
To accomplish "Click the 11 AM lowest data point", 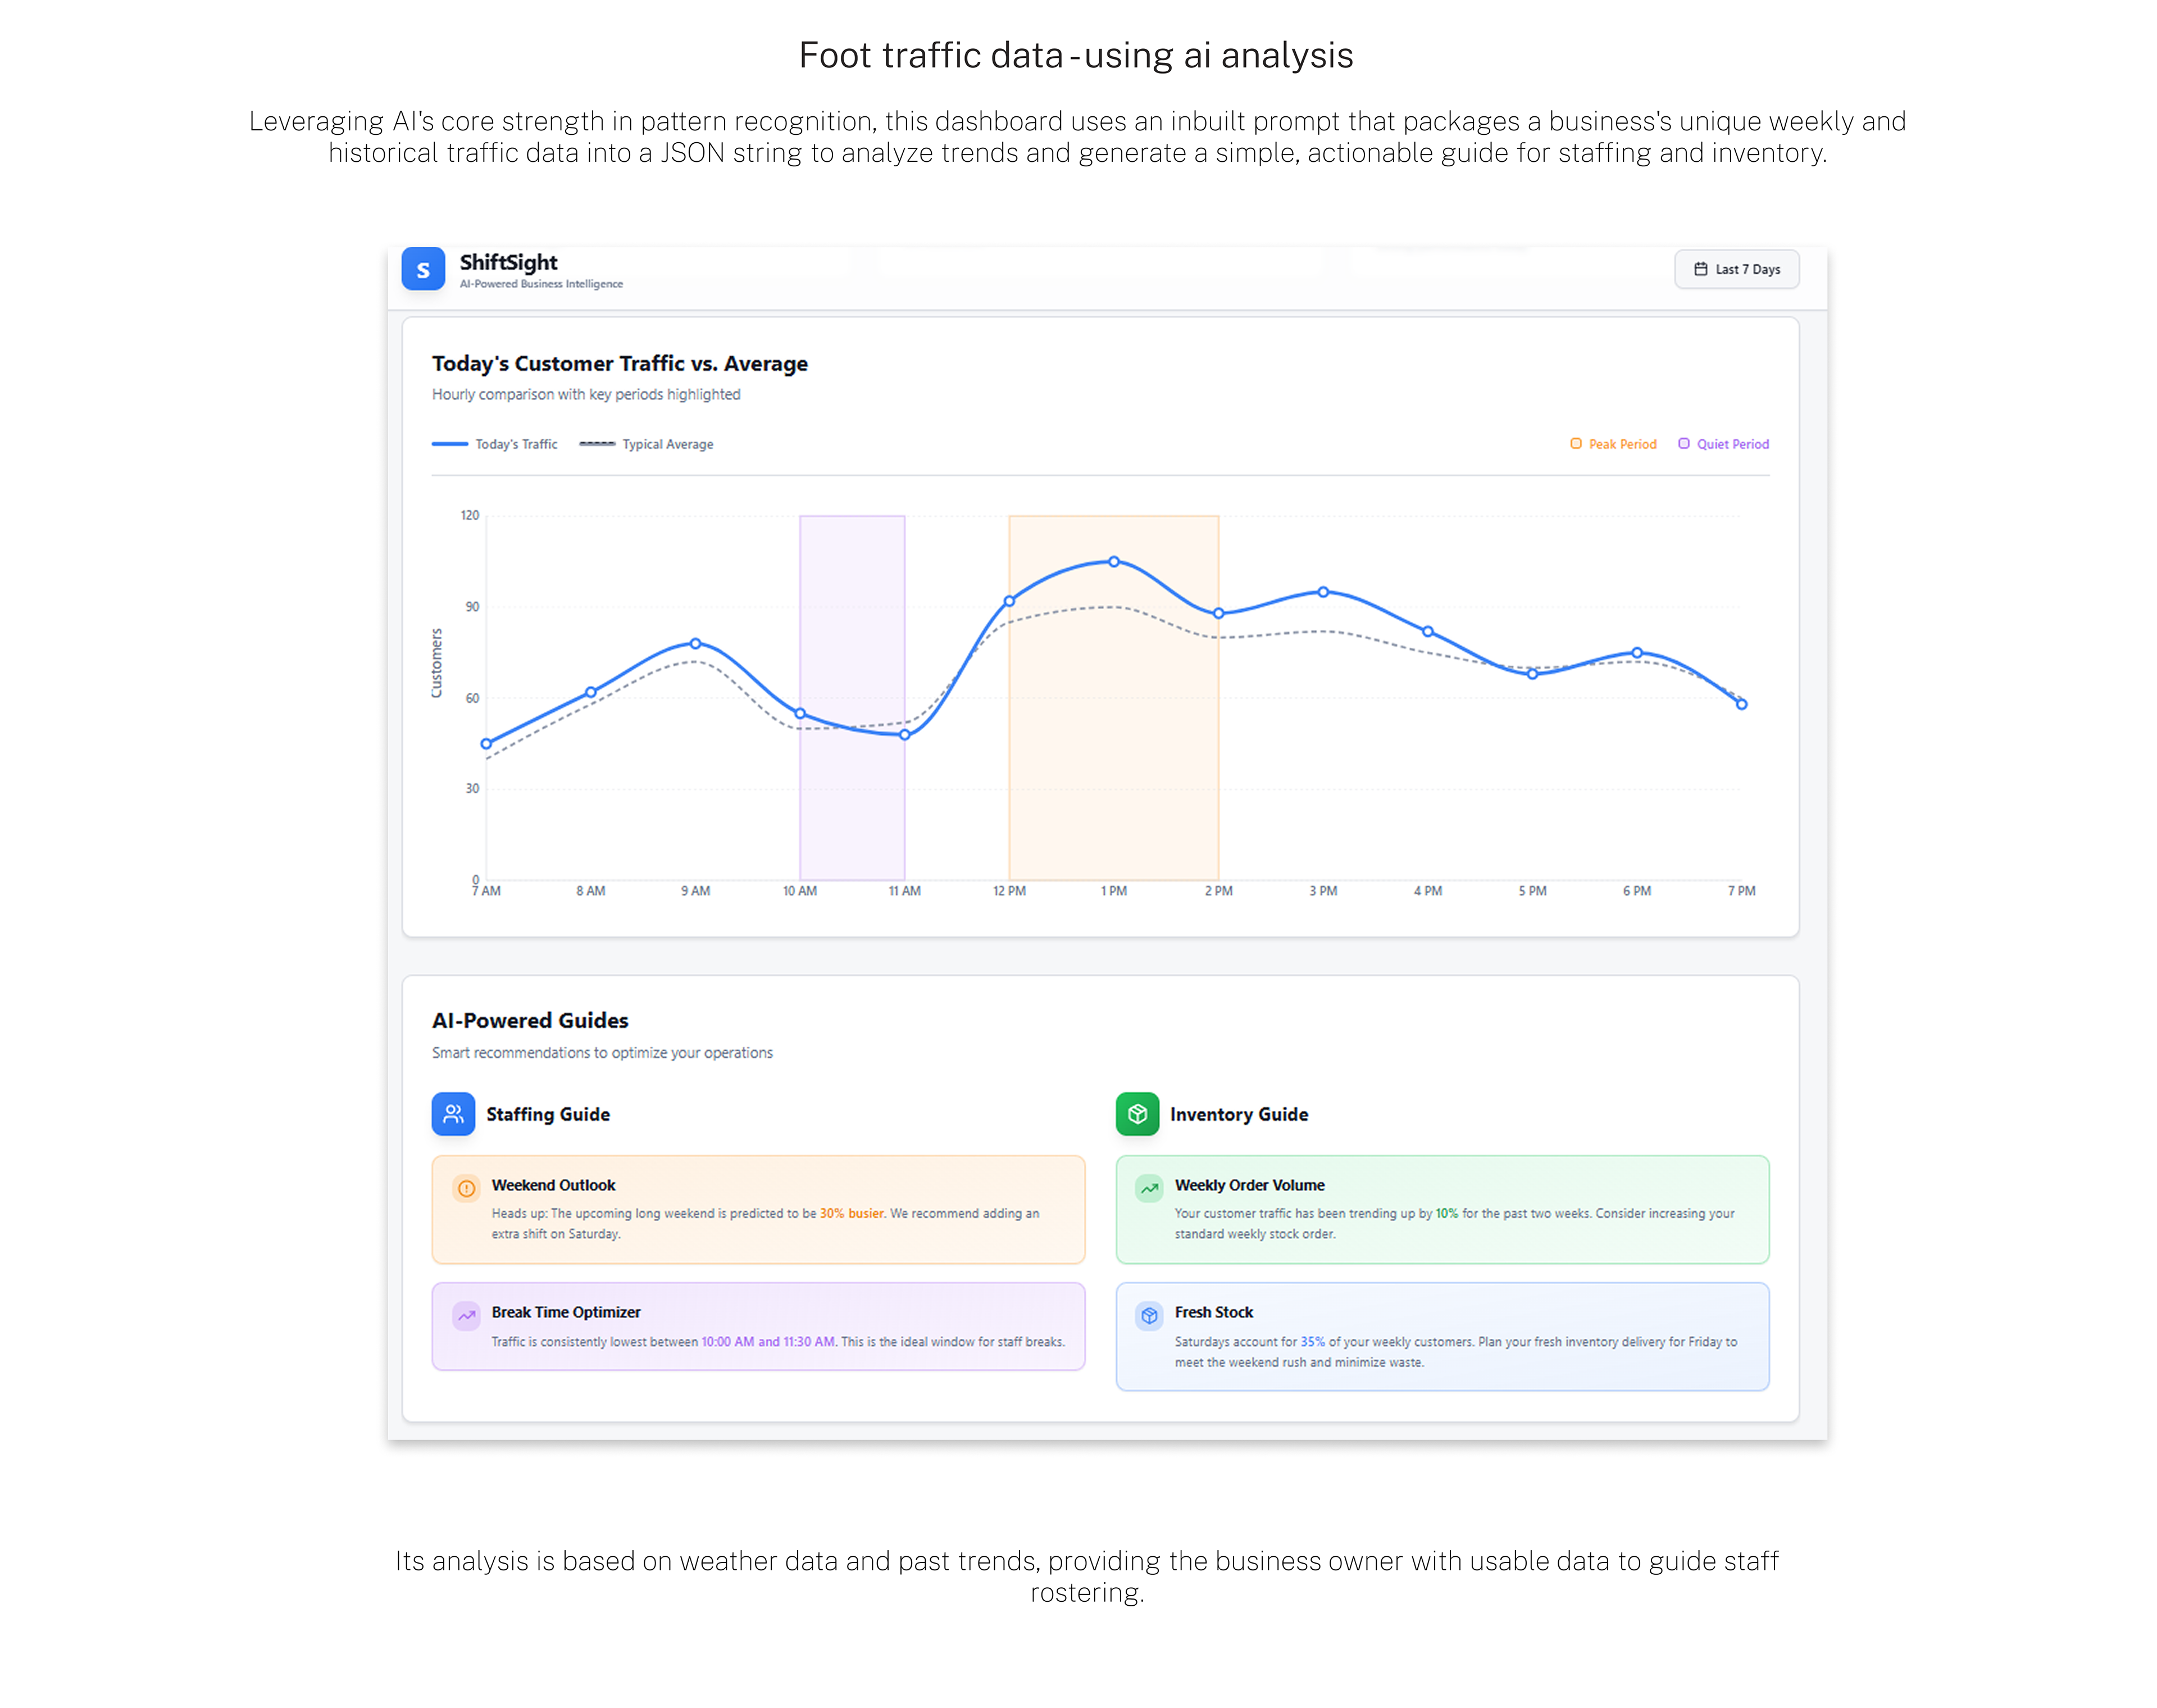I will coord(904,735).
